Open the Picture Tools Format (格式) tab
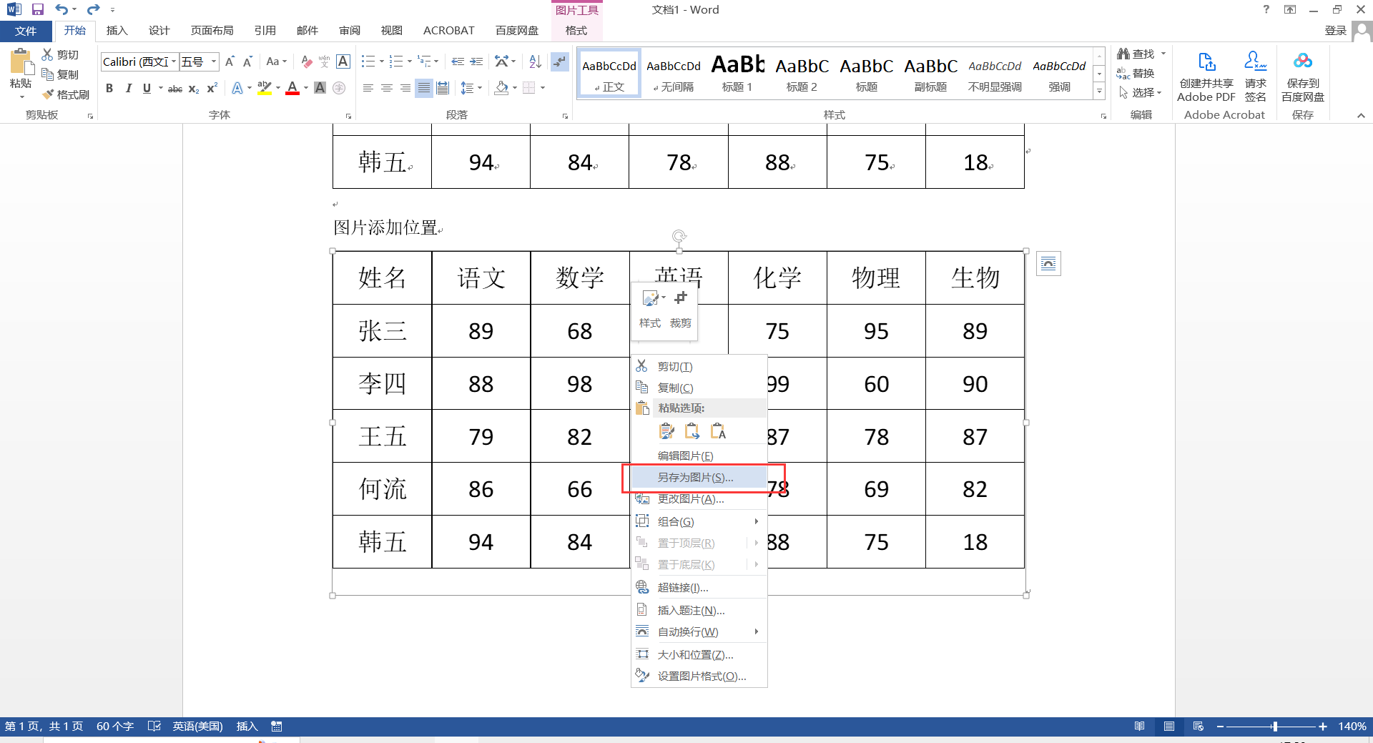This screenshot has height=743, width=1373. (576, 31)
